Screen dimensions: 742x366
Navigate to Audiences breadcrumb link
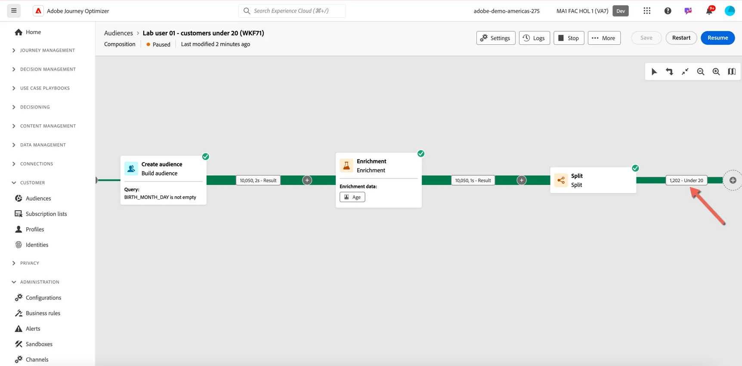click(118, 33)
